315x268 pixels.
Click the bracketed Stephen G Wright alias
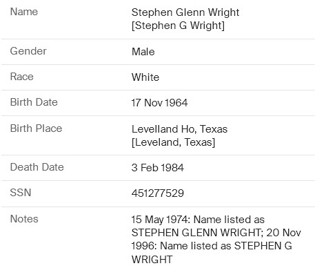point(178,26)
